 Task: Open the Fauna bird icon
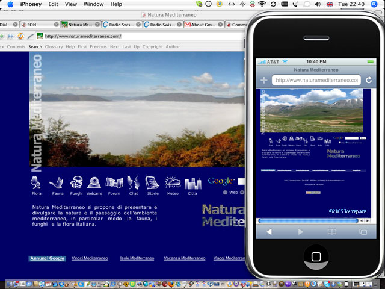[56, 183]
